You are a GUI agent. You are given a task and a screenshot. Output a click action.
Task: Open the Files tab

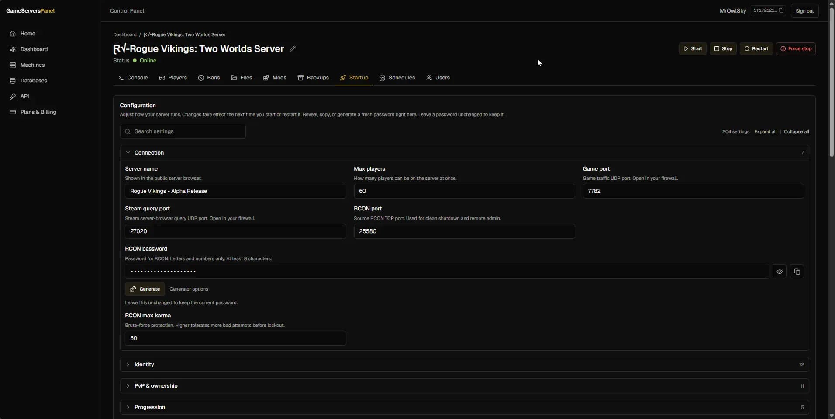[242, 78]
